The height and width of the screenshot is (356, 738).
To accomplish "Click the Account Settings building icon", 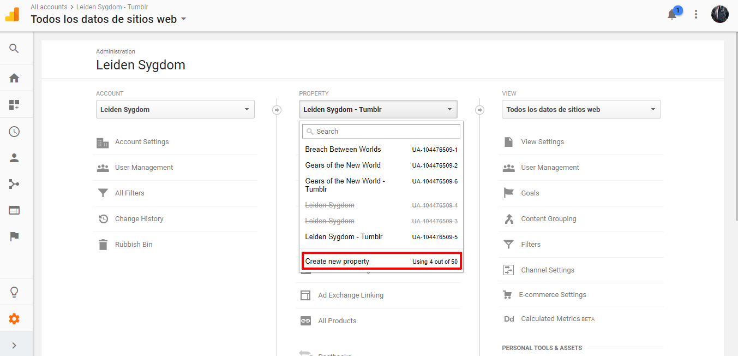I will pos(103,143).
